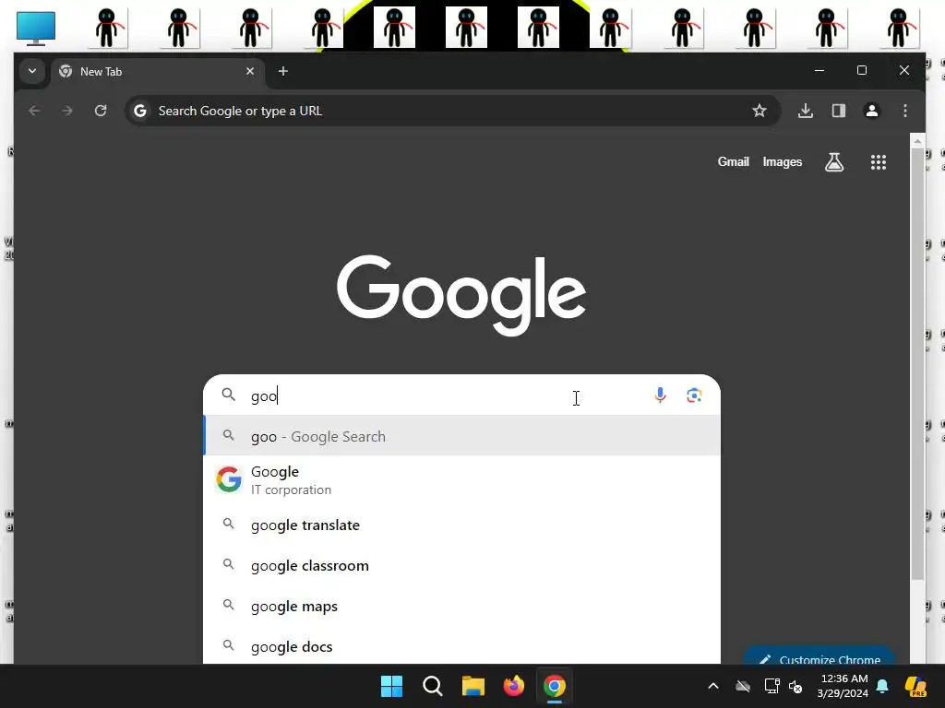Image resolution: width=945 pixels, height=708 pixels.
Task: Select the blue monitor desktop icon
Action: point(36,28)
